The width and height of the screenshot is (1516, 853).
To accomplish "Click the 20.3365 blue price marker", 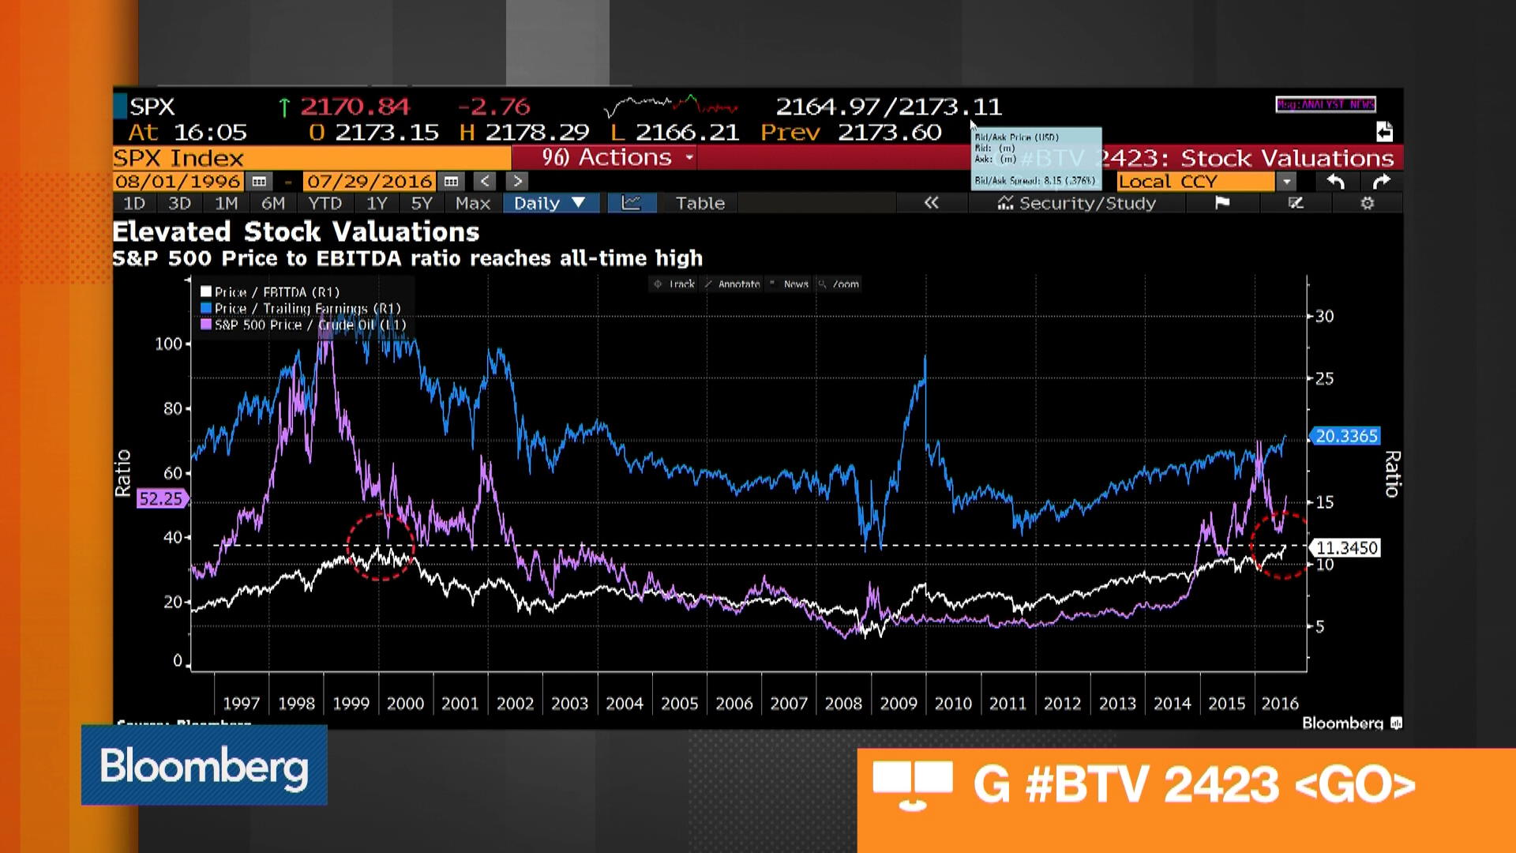I will pos(1346,436).
